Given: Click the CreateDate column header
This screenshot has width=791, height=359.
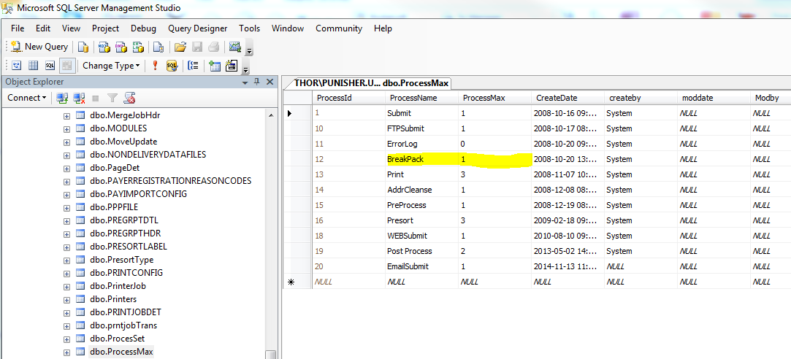Looking at the screenshot, I should coord(568,98).
